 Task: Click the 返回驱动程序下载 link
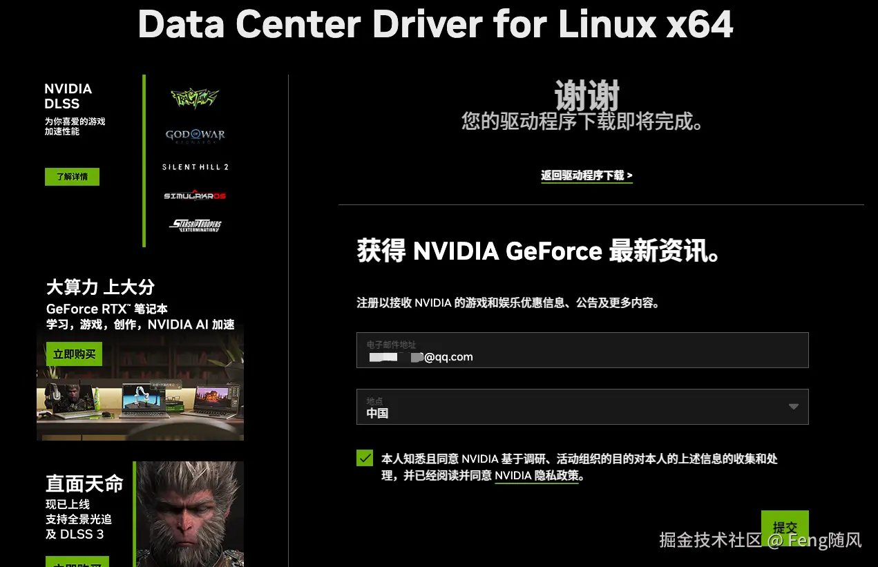586,175
